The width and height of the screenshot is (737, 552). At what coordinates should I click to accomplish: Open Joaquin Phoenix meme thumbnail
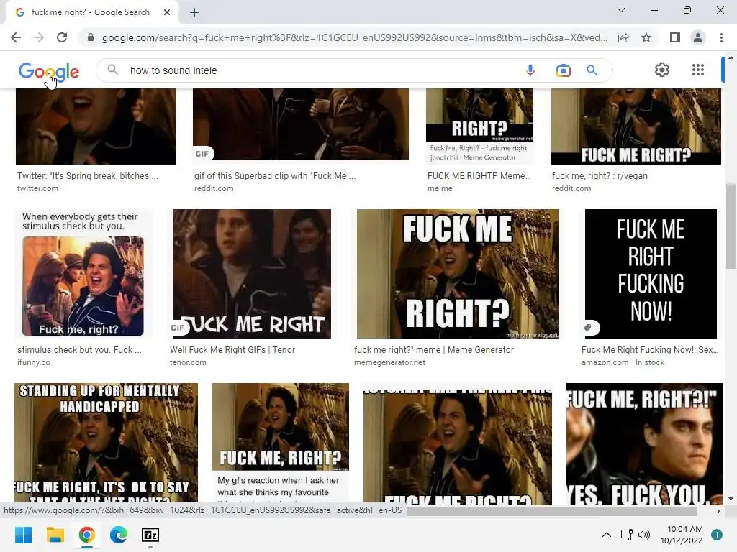click(x=644, y=443)
